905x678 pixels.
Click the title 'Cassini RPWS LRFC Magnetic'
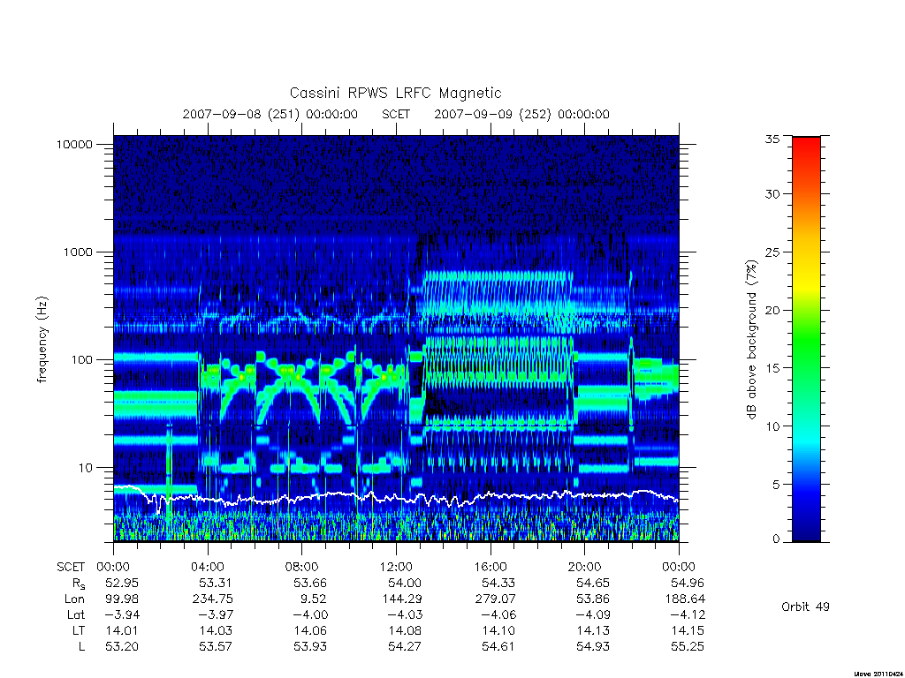pos(395,93)
